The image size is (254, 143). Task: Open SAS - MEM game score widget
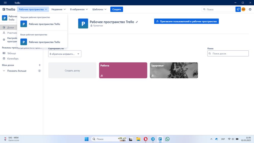point(11,139)
